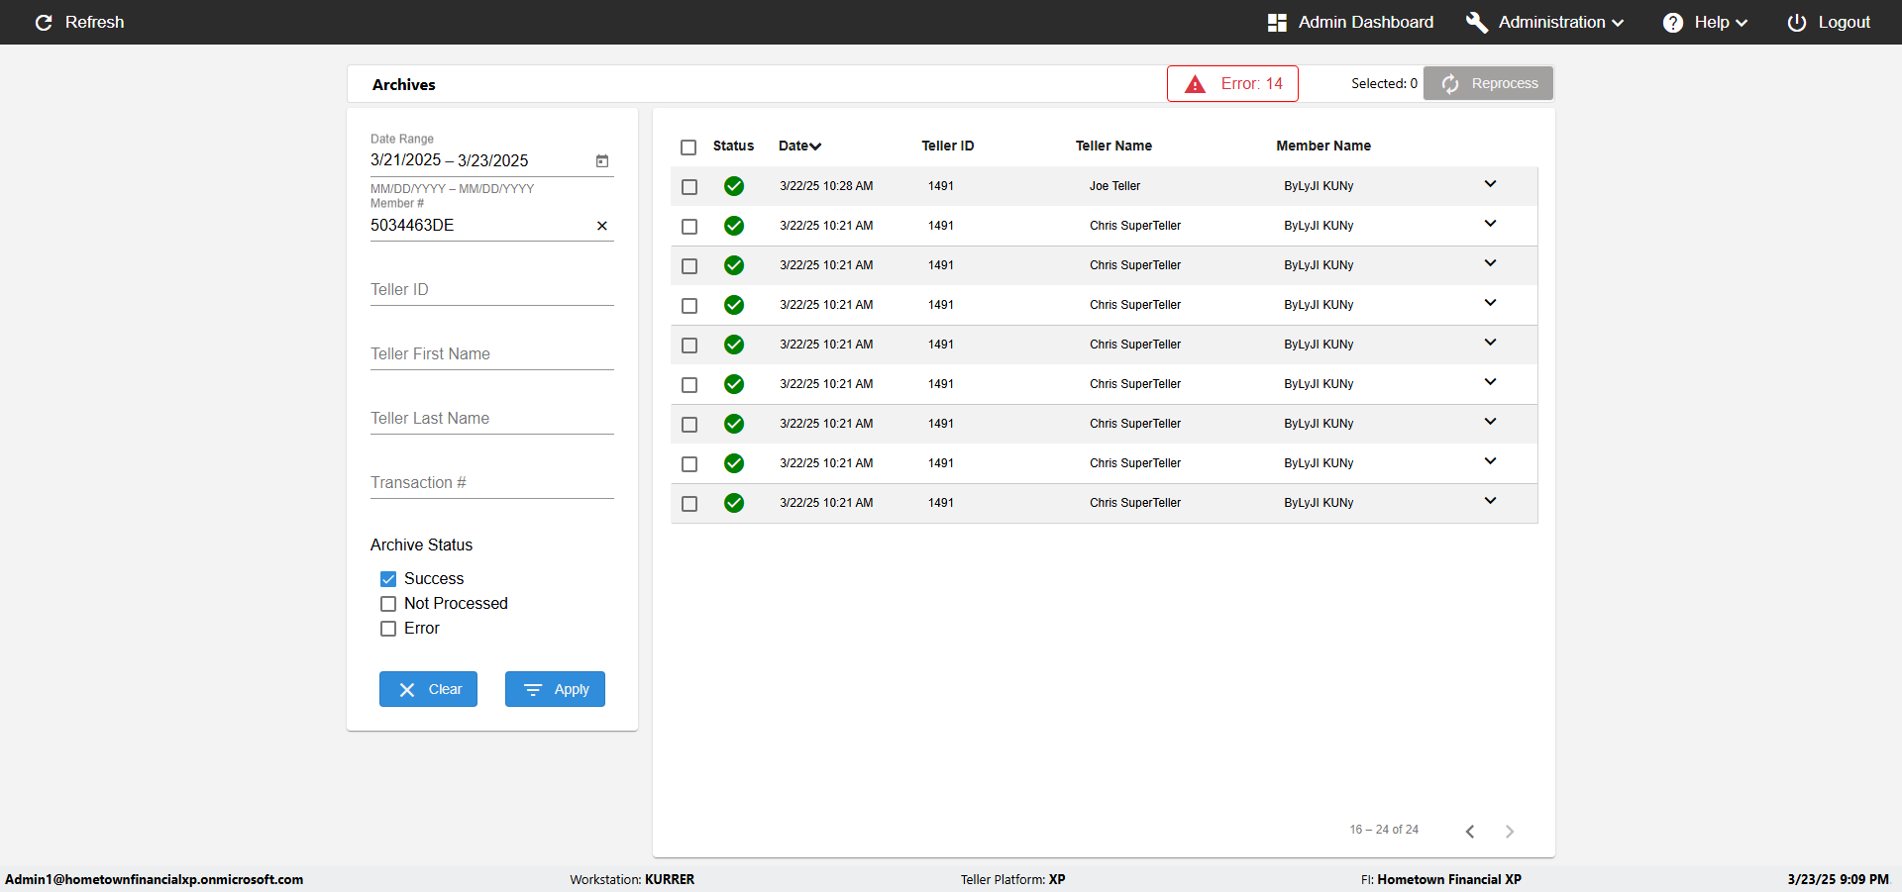Open Admin Dashboard from the grid icon
The height and width of the screenshot is (892, 1902).
(x=1277, y=23)
